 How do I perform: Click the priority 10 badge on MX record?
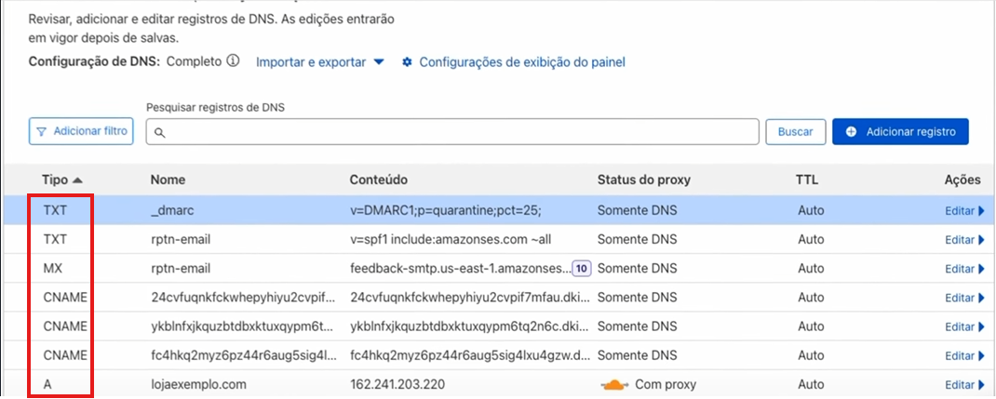click(581, 269)
